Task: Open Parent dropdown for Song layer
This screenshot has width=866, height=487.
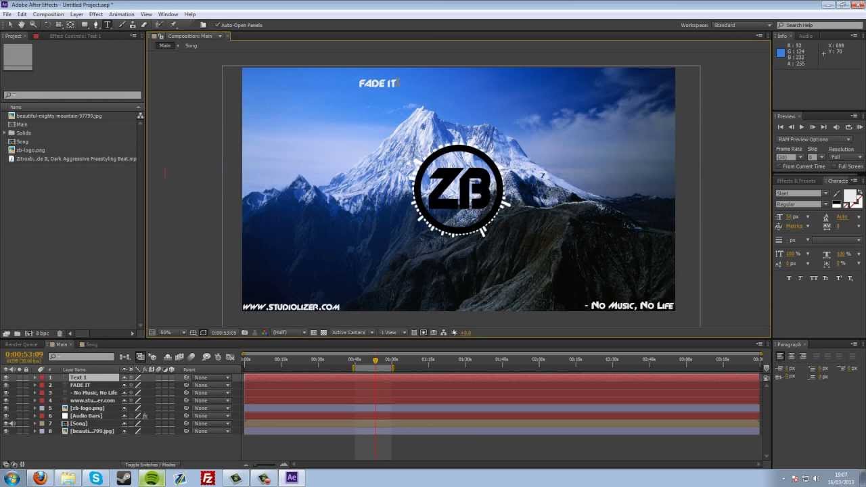Action: coord(212,423)
